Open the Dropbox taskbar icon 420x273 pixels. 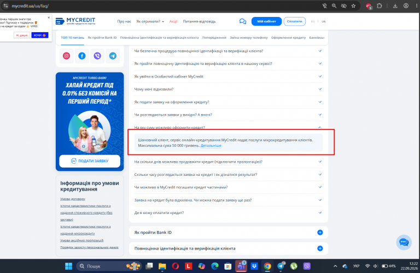point(254,266)
